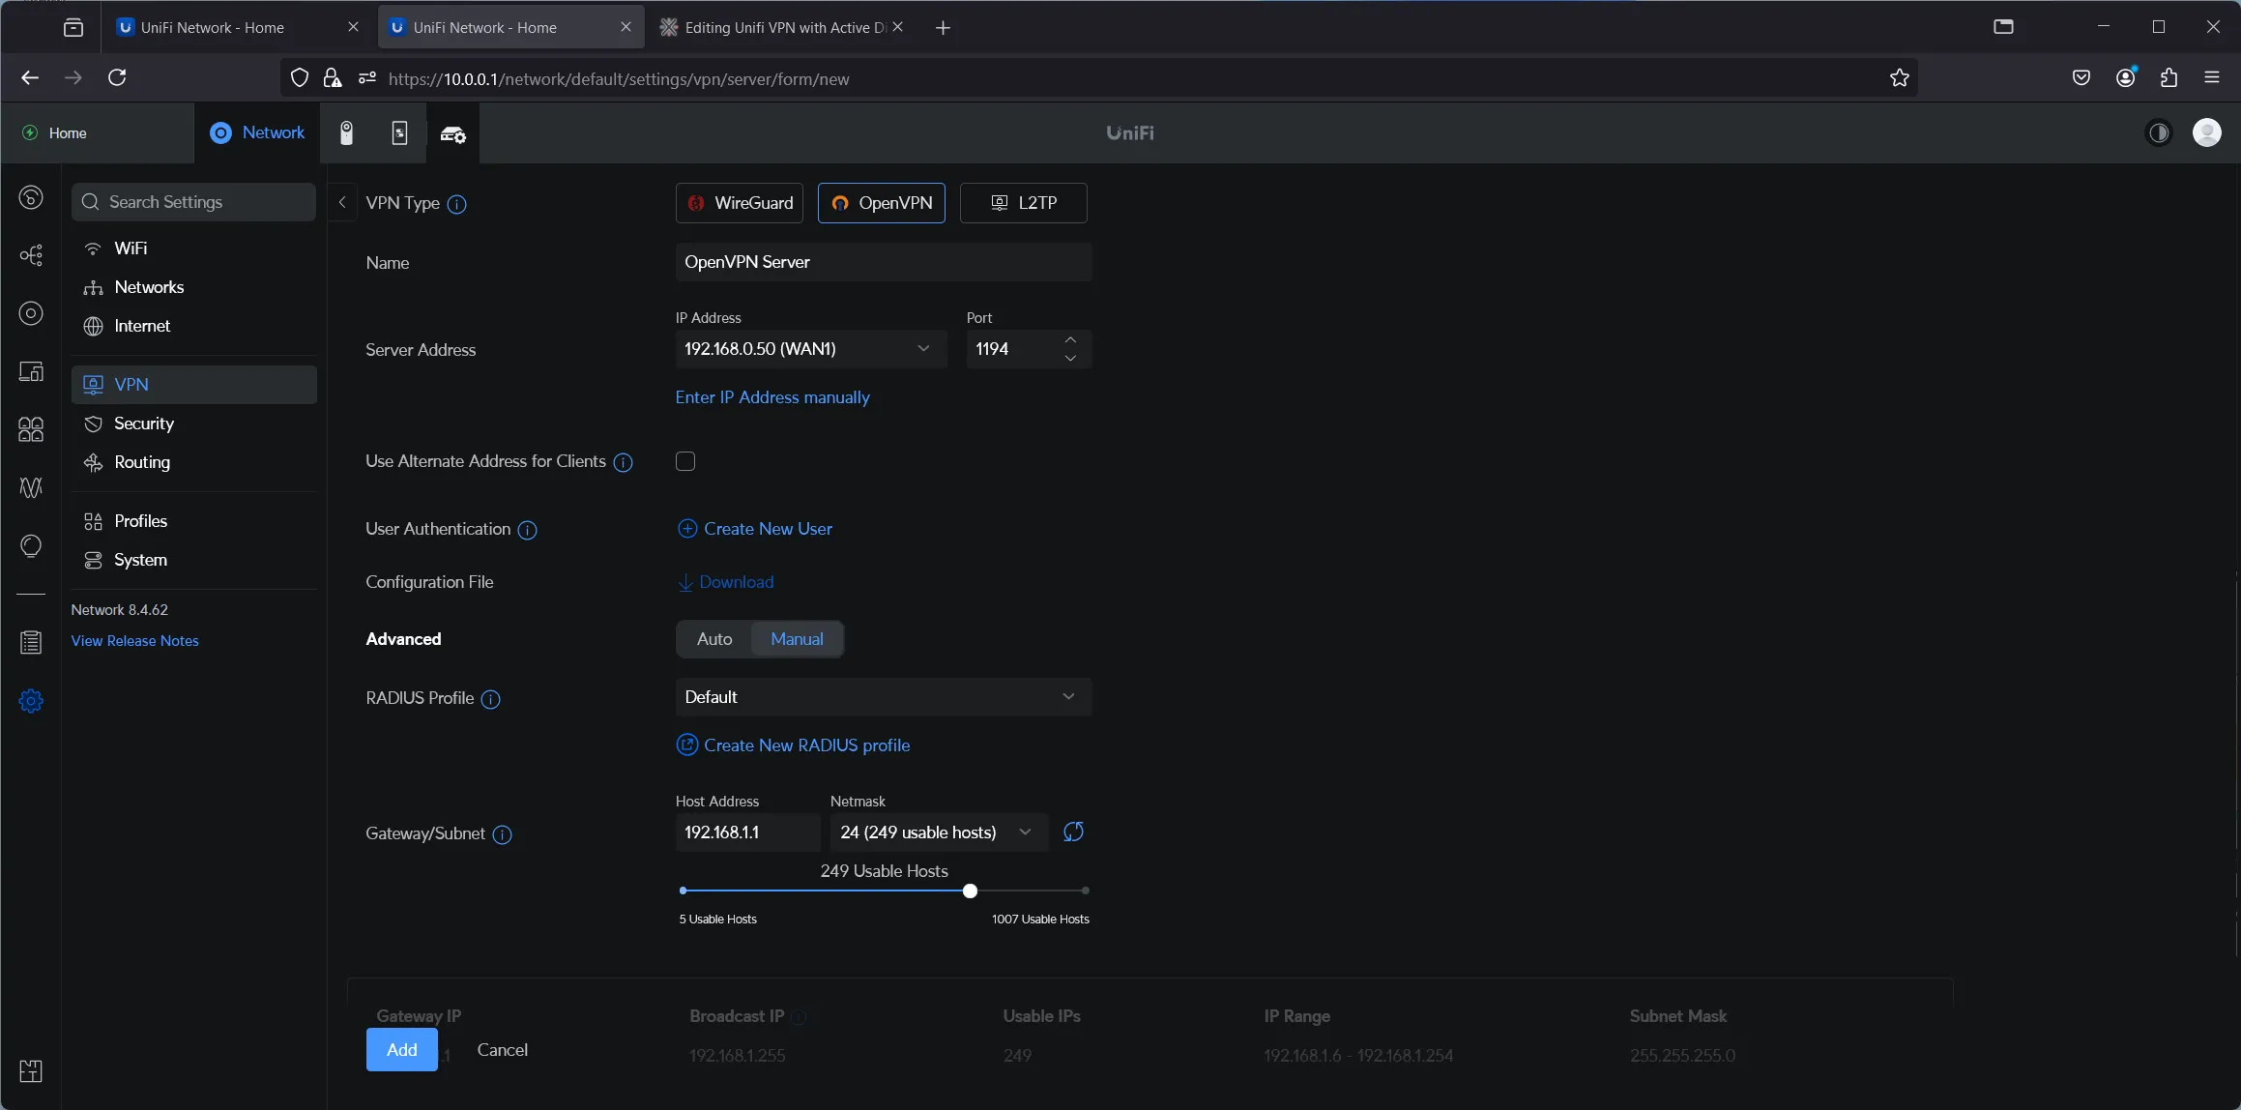Focus the Search Settings box
Image resolution: width=2241 pixels, height=1110 pixels.
(193, 201)
